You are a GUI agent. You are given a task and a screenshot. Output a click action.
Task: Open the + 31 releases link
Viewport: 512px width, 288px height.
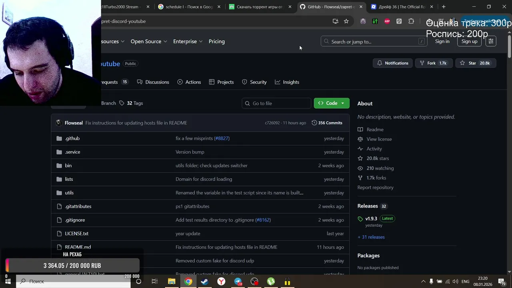tap(371, 237)
